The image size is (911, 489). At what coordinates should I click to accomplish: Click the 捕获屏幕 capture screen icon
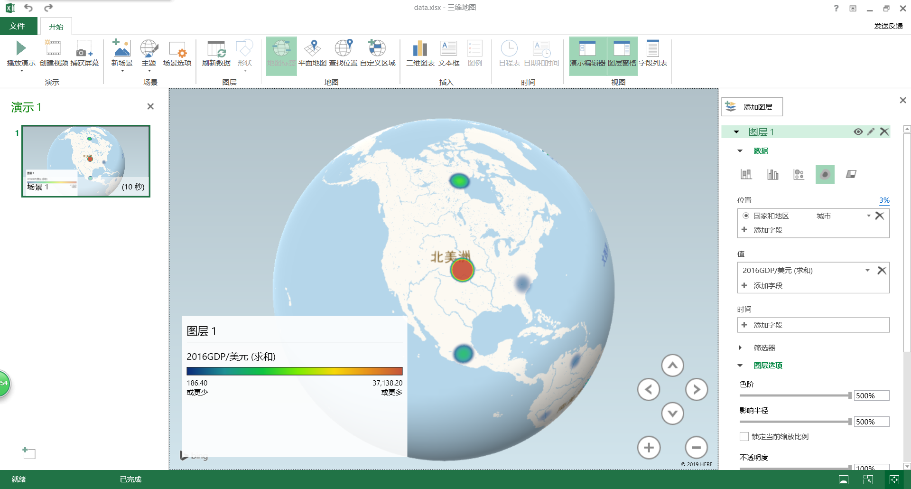pos(84,48)
